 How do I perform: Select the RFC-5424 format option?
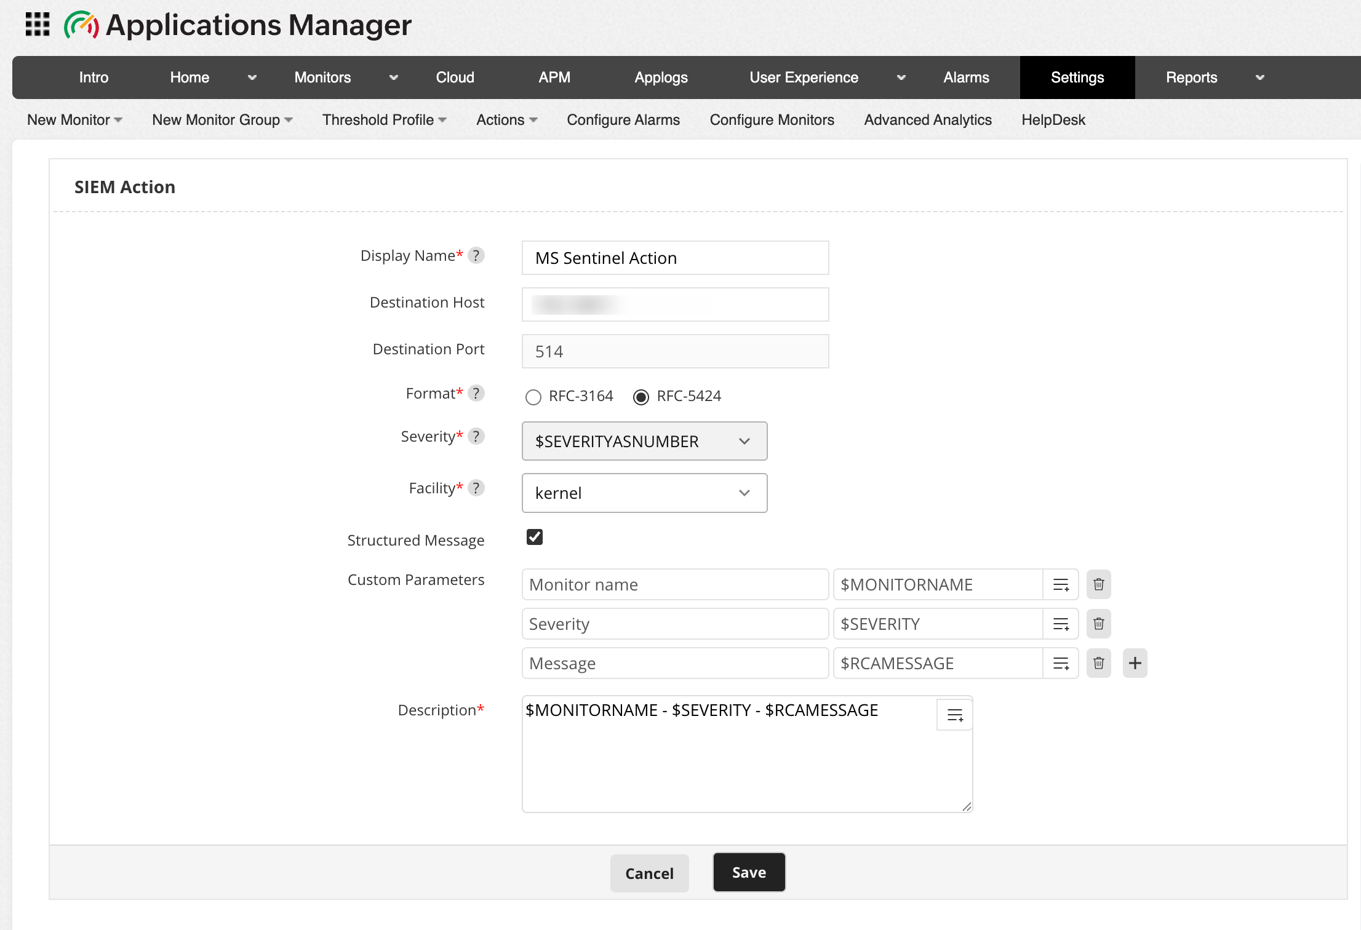[x=641, y=397]
